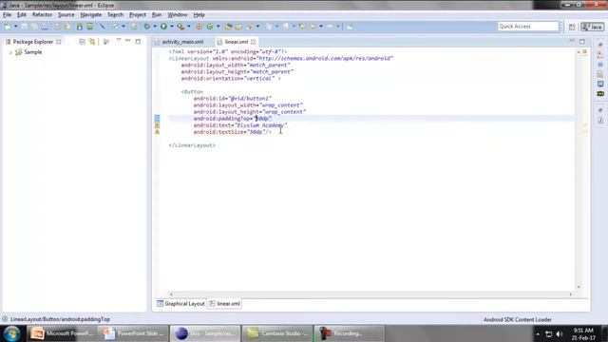The height and width of the screenshot is (342, 608).
Task: Open the Run dropdown arrow
Action: (172, 27)
